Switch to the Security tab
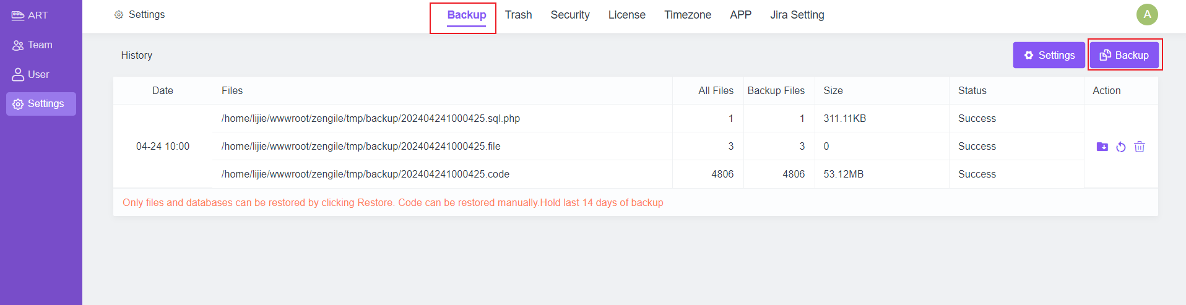 [x=570, y=15]
